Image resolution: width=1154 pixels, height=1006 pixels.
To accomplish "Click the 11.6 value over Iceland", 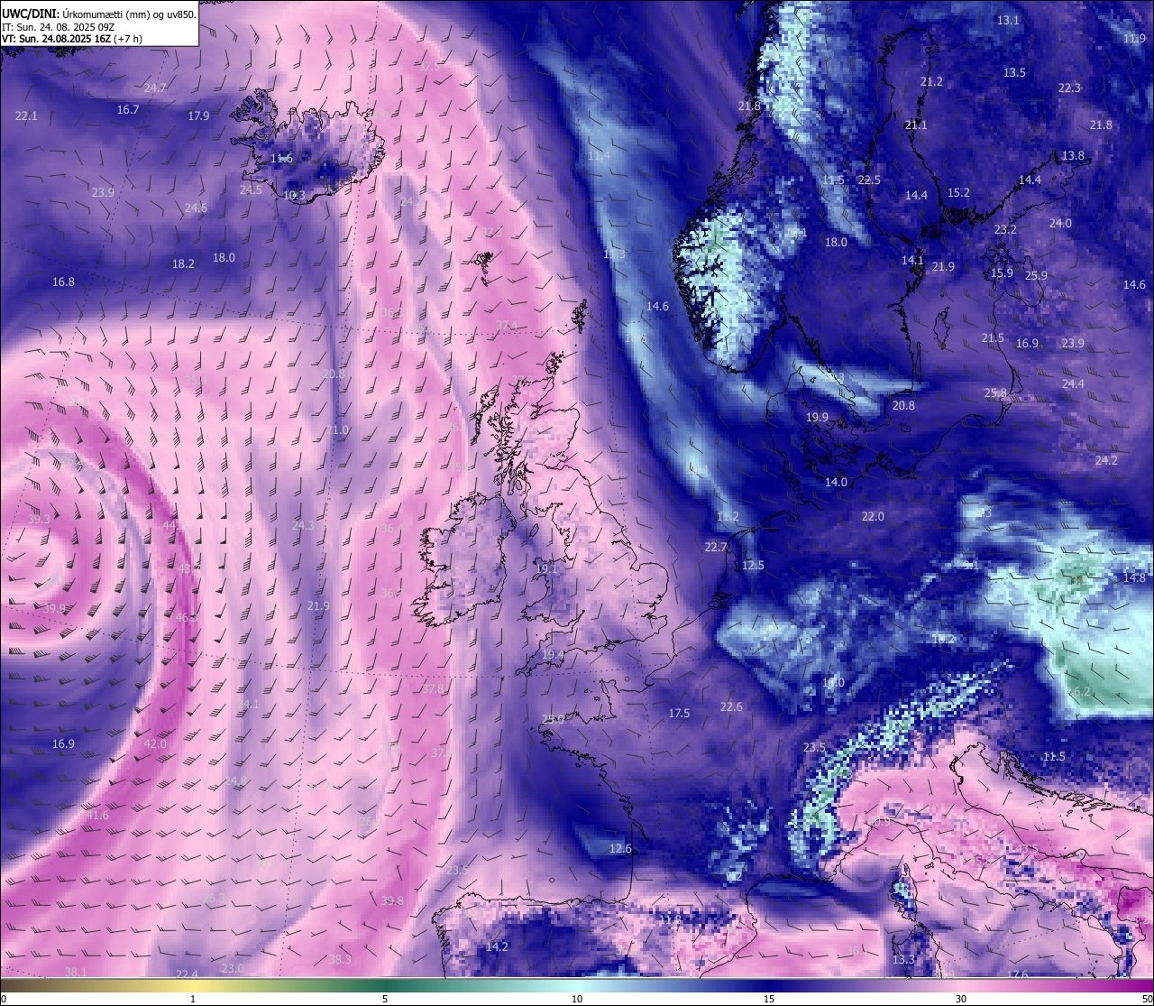I will click(x=282, y=158).
